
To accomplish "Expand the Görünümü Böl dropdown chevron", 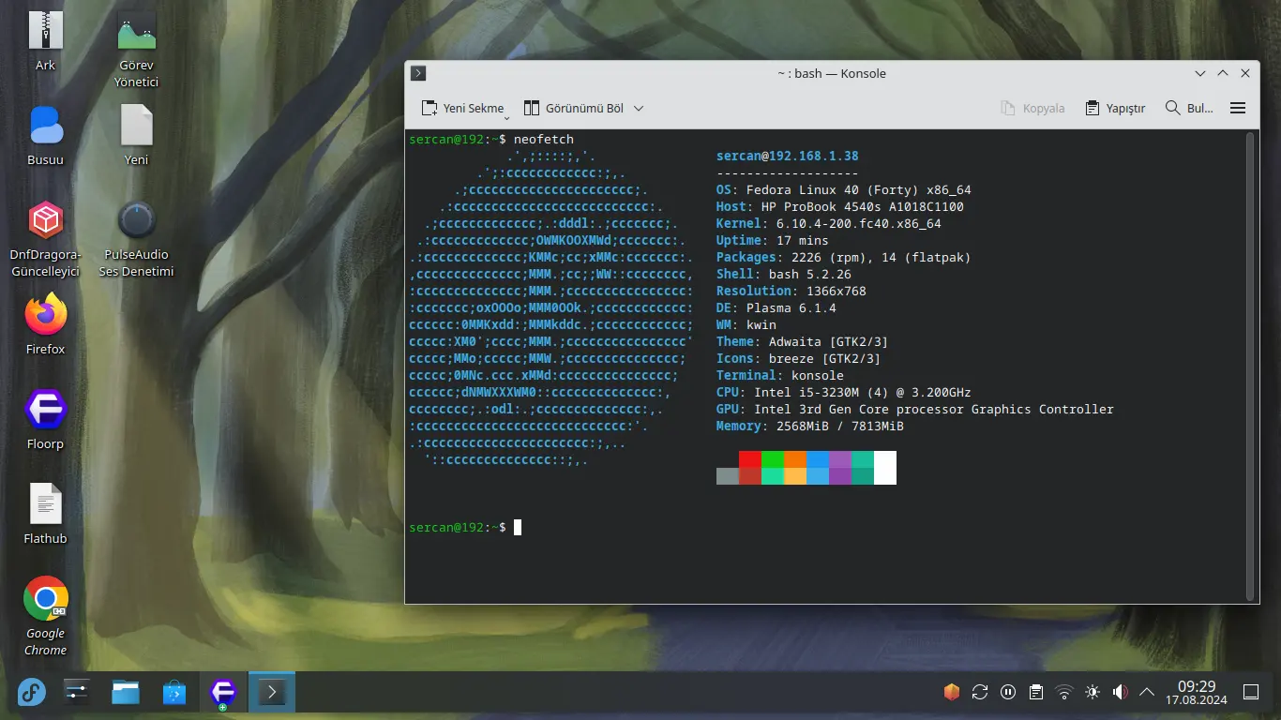I will tap(639, 108).
